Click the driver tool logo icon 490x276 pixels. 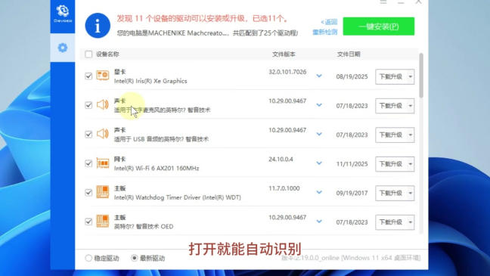click(x=63, y=14)
